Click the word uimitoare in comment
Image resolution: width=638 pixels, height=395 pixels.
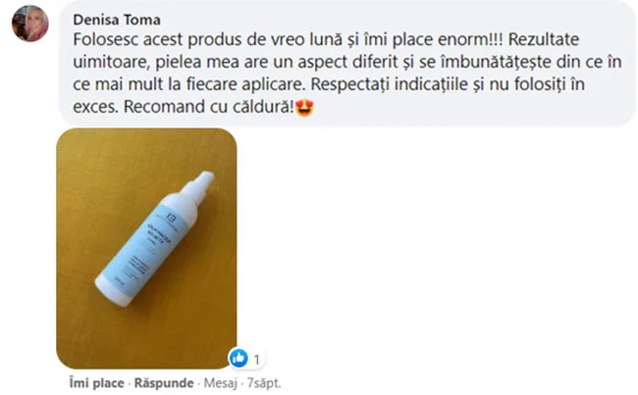(x=112, y=62)
